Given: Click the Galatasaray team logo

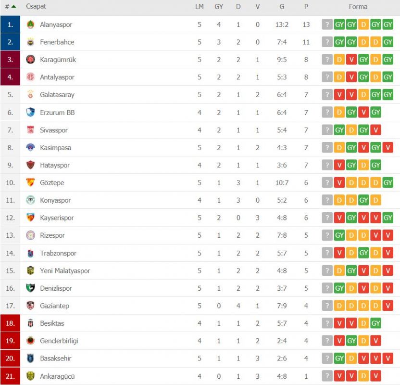Looking at the screenshot, I should click(30, 95).
